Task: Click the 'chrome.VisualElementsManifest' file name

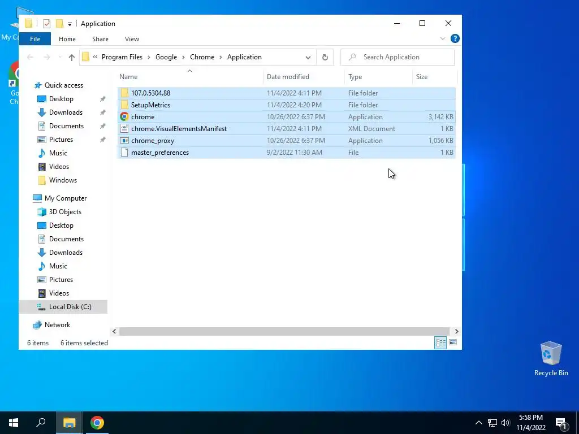Action: pos(179,129)
